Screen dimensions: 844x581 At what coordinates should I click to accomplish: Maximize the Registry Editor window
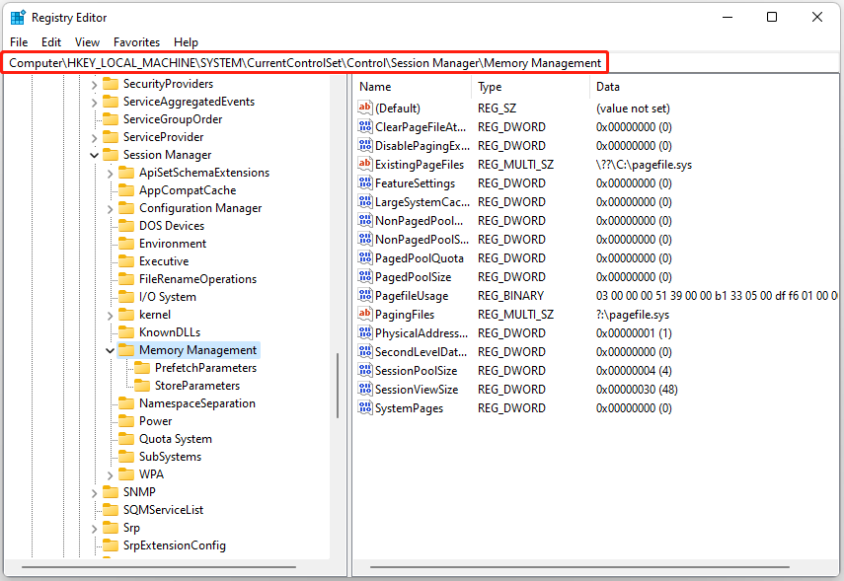click(x=772, y=17)
